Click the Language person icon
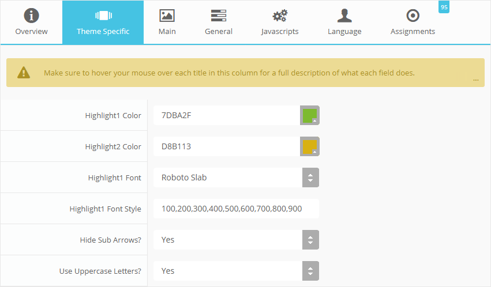The width and height of the screenshot is (491, 287). pos(344,16)
